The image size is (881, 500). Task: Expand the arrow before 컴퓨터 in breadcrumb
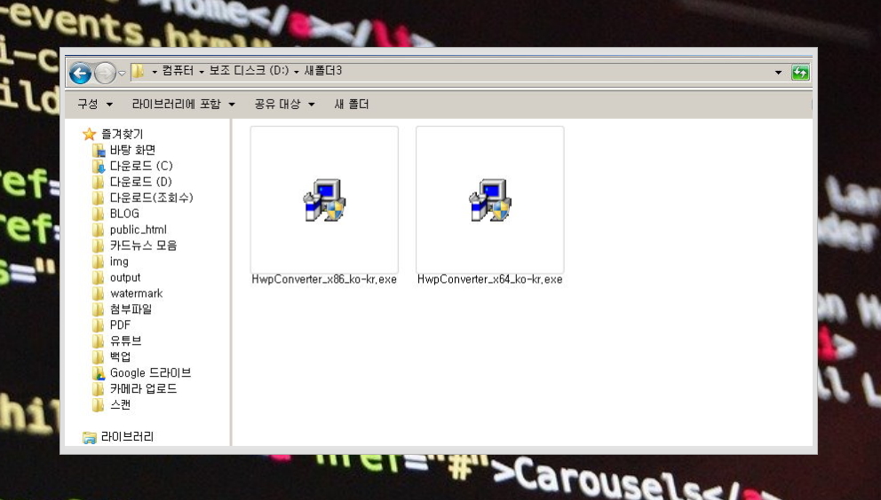coord(155,72)
